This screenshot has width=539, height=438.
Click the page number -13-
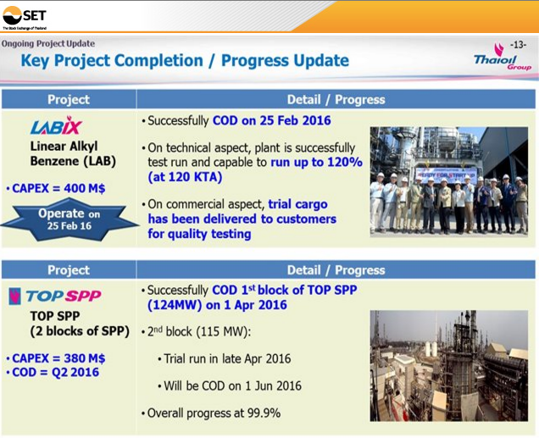point(518,45)
